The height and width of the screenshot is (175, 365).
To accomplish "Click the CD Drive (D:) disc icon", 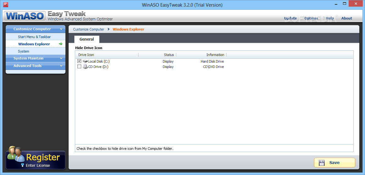I will 85,66.
